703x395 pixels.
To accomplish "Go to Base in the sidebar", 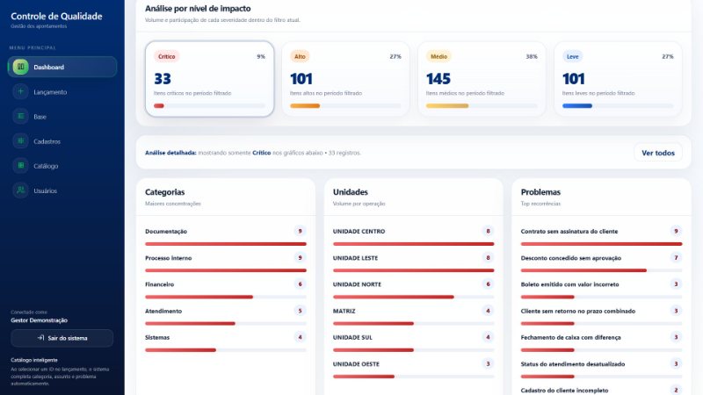I will coord(62,117).
